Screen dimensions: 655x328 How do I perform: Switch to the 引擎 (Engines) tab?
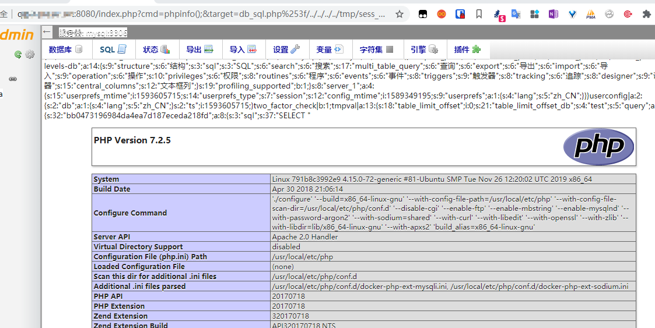pos(423,50)
